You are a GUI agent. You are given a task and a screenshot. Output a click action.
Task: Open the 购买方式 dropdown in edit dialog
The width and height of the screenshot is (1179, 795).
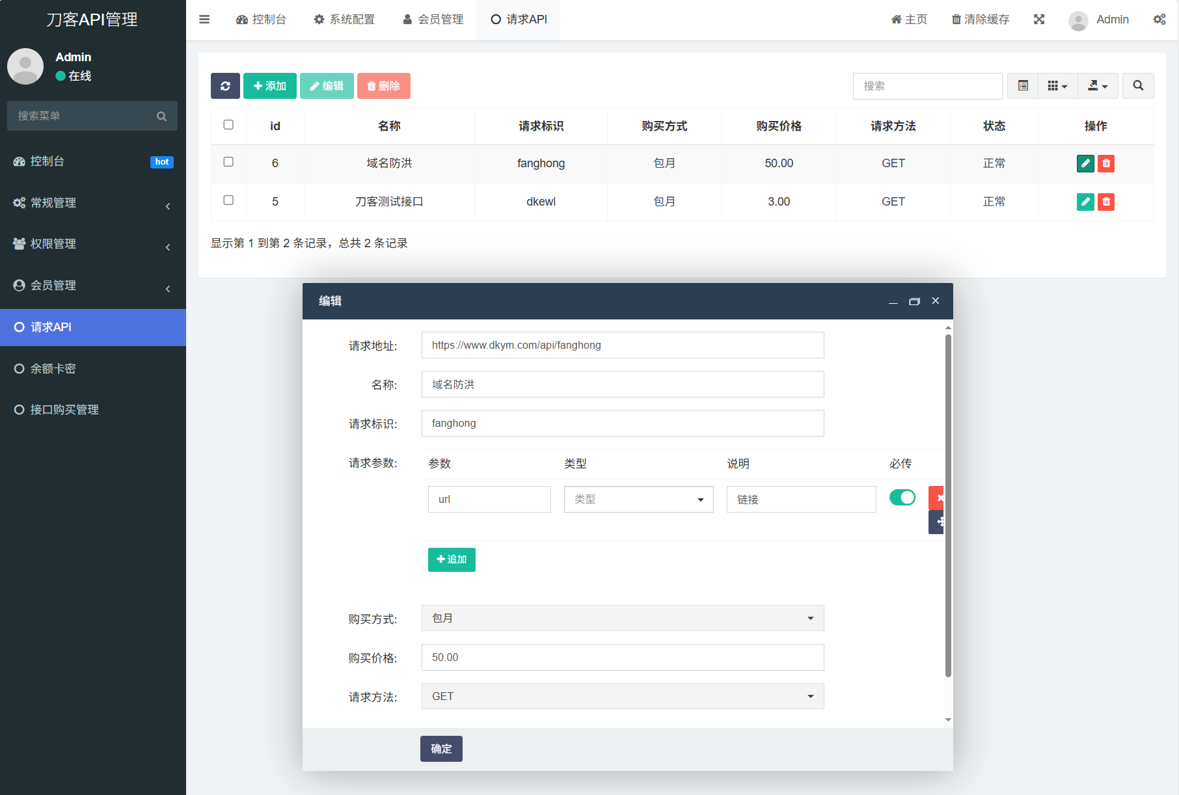pyautogui.click(x=622, y=618)
